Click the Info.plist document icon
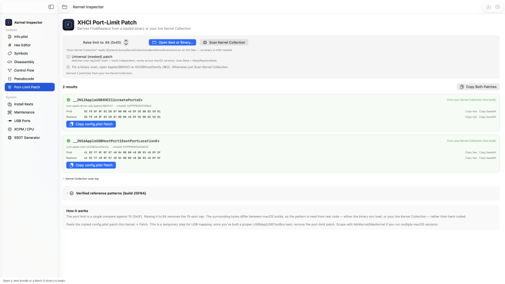This screenshot has height=284, width=505. pos(10,37)
